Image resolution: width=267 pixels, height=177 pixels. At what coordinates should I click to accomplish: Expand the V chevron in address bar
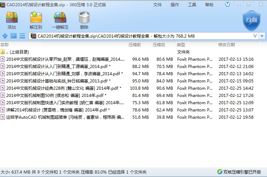[x=255, y=36]
